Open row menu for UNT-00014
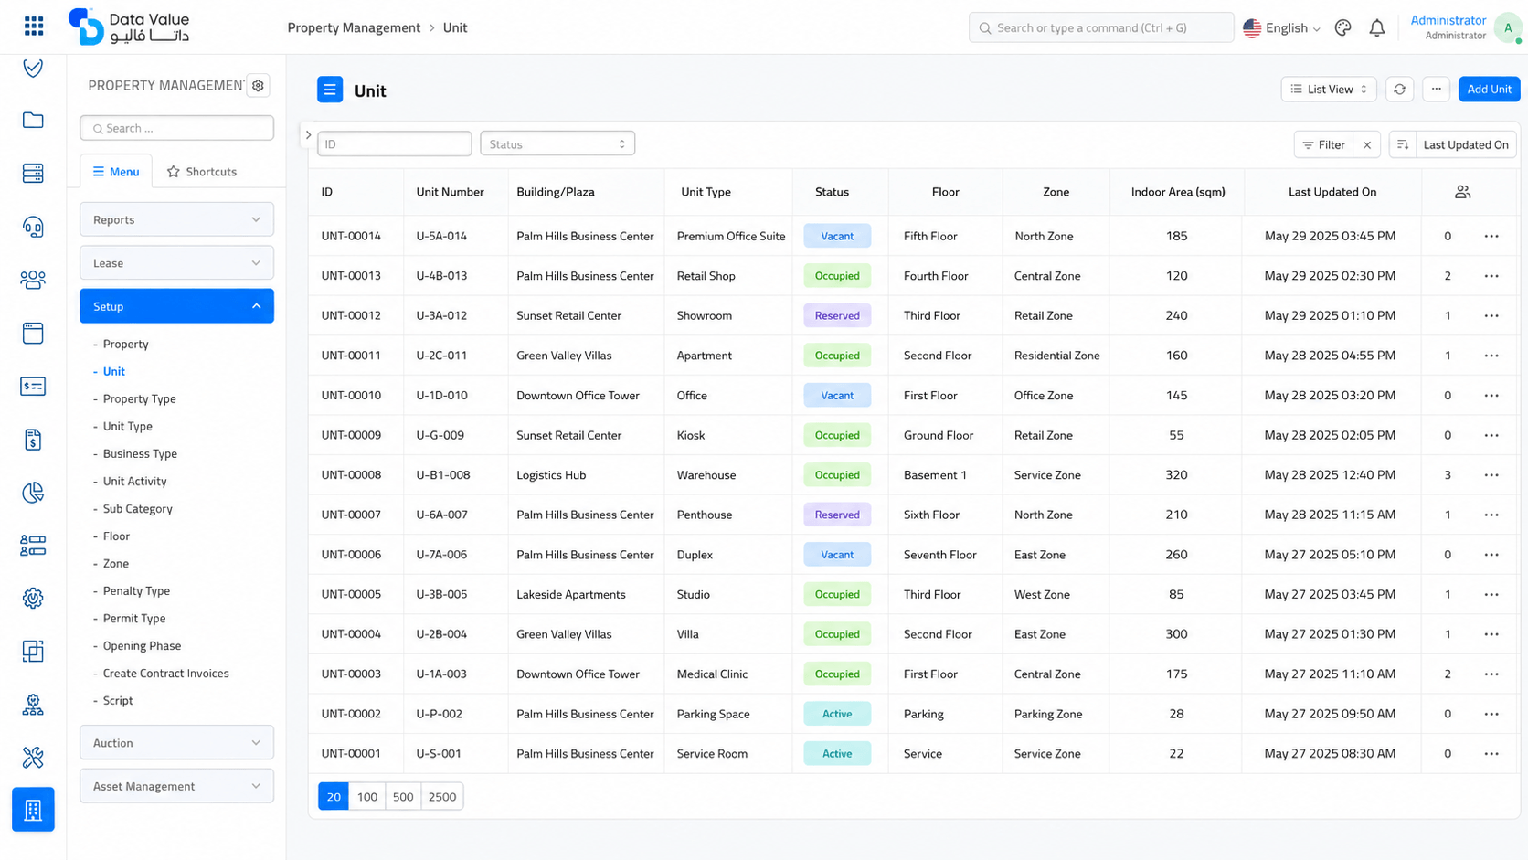 [1491, 236]
